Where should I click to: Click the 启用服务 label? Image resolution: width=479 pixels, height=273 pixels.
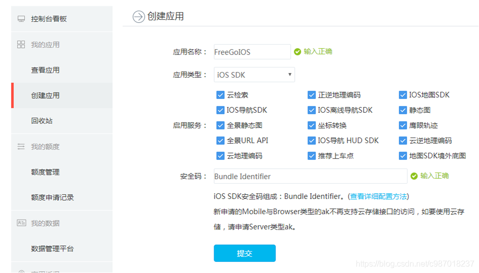click(x=190, y=125)
